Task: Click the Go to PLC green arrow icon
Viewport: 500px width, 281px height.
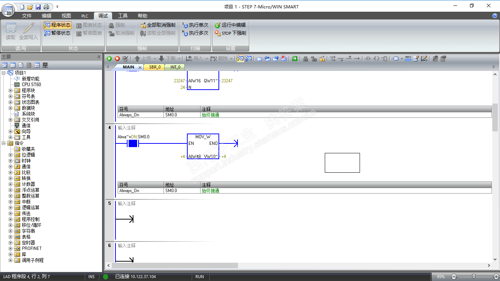Action: 295,59
